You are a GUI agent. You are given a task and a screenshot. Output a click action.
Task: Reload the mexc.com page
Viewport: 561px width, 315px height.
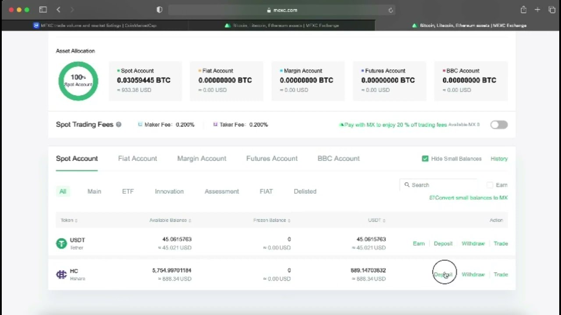391,10
